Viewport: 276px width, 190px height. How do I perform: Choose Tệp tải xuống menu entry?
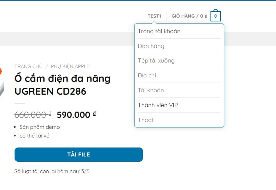[x=156, y=61]
